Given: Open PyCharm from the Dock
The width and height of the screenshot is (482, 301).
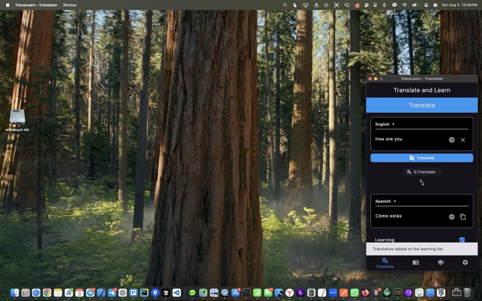Looking at the screenshot, I should tap(144, 293).
